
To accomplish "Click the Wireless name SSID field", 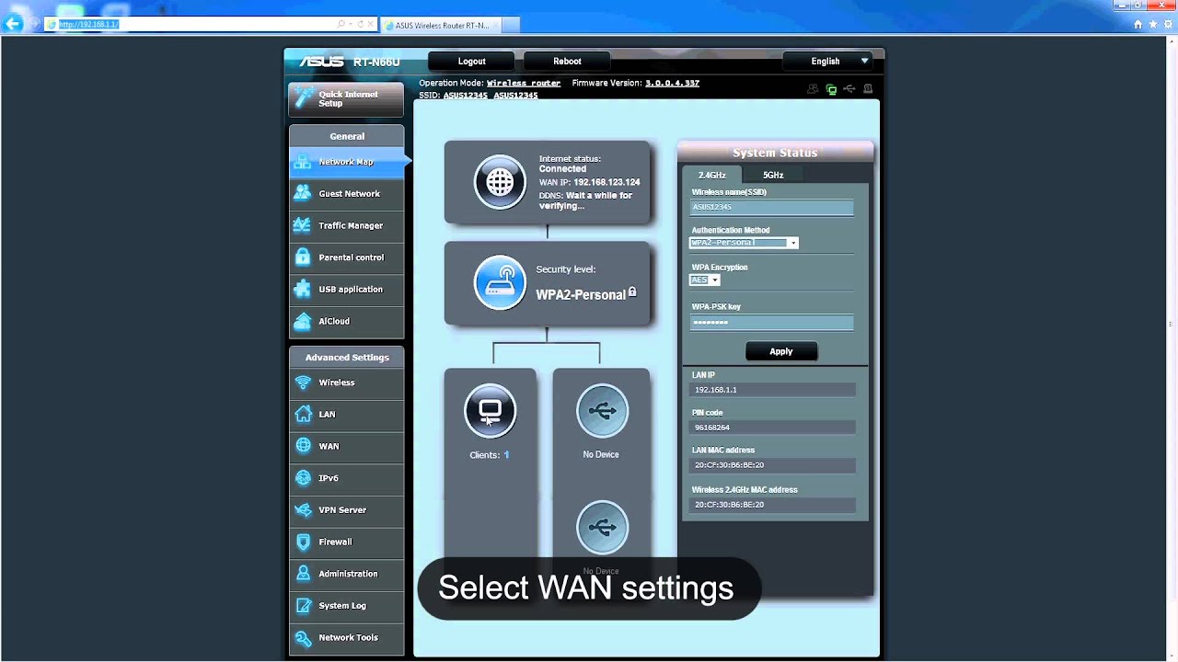I will 772,207.
